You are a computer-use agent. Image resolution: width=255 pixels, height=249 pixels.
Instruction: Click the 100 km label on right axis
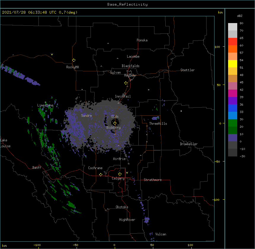(x=217, y=47)
